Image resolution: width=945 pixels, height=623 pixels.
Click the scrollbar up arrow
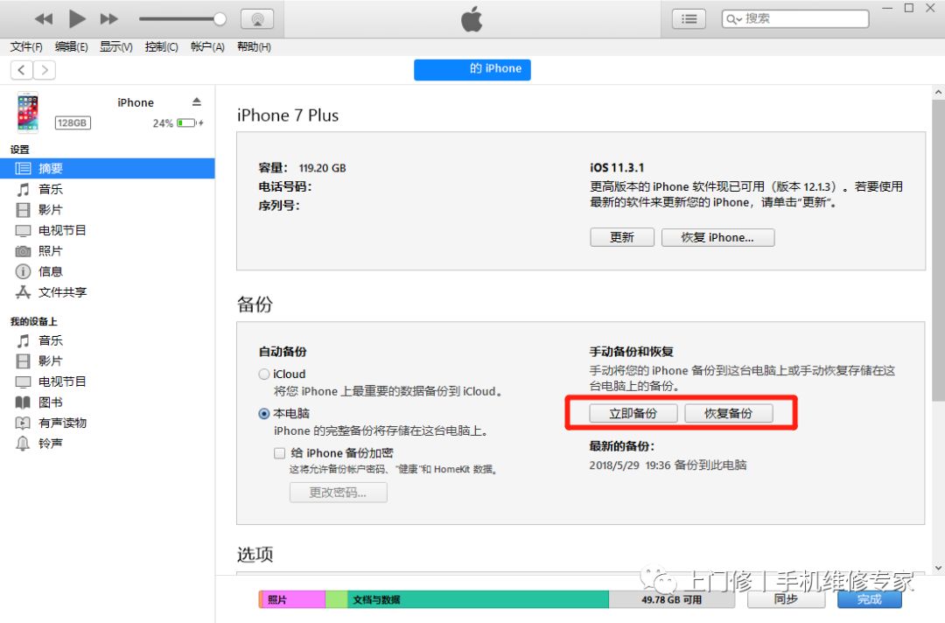(938, 92)
